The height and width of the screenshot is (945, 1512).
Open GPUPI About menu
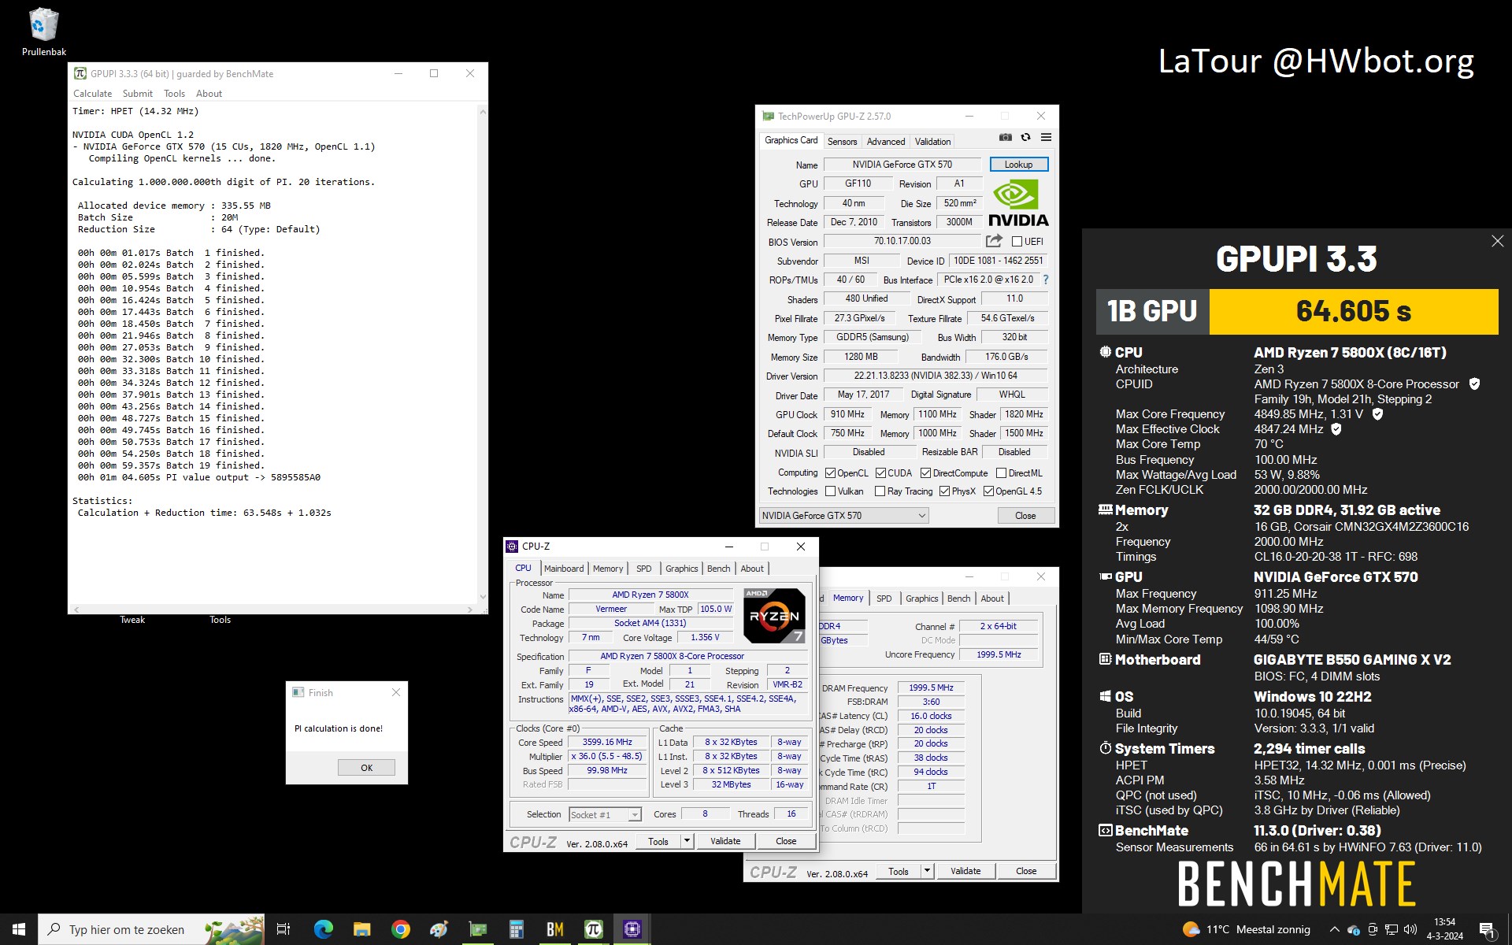(x=209, y=94)
